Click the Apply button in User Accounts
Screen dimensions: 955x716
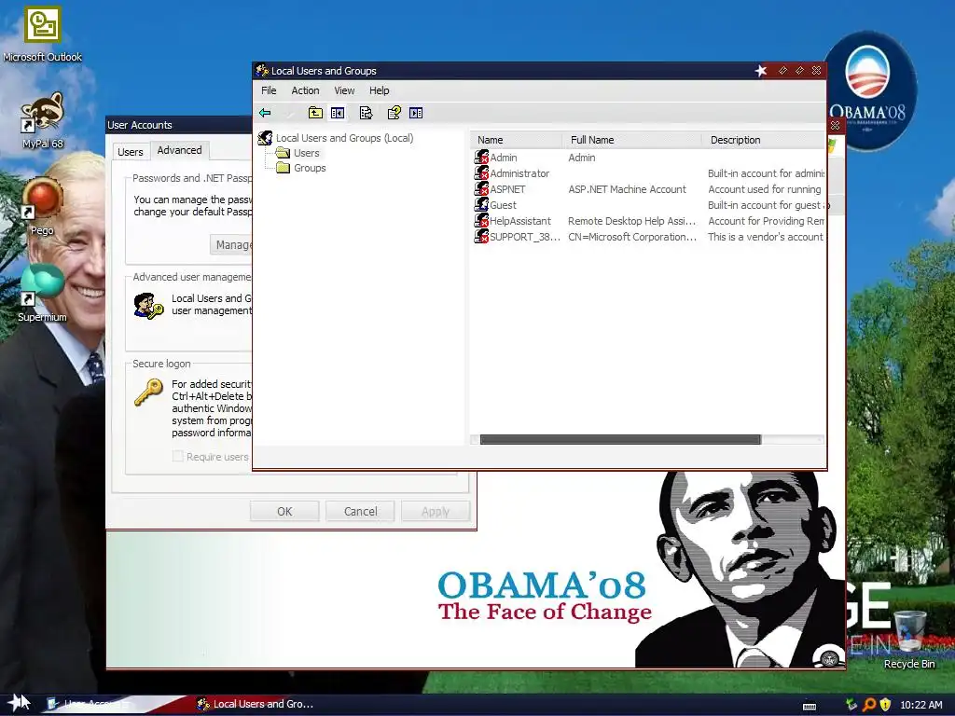point(436,512)
